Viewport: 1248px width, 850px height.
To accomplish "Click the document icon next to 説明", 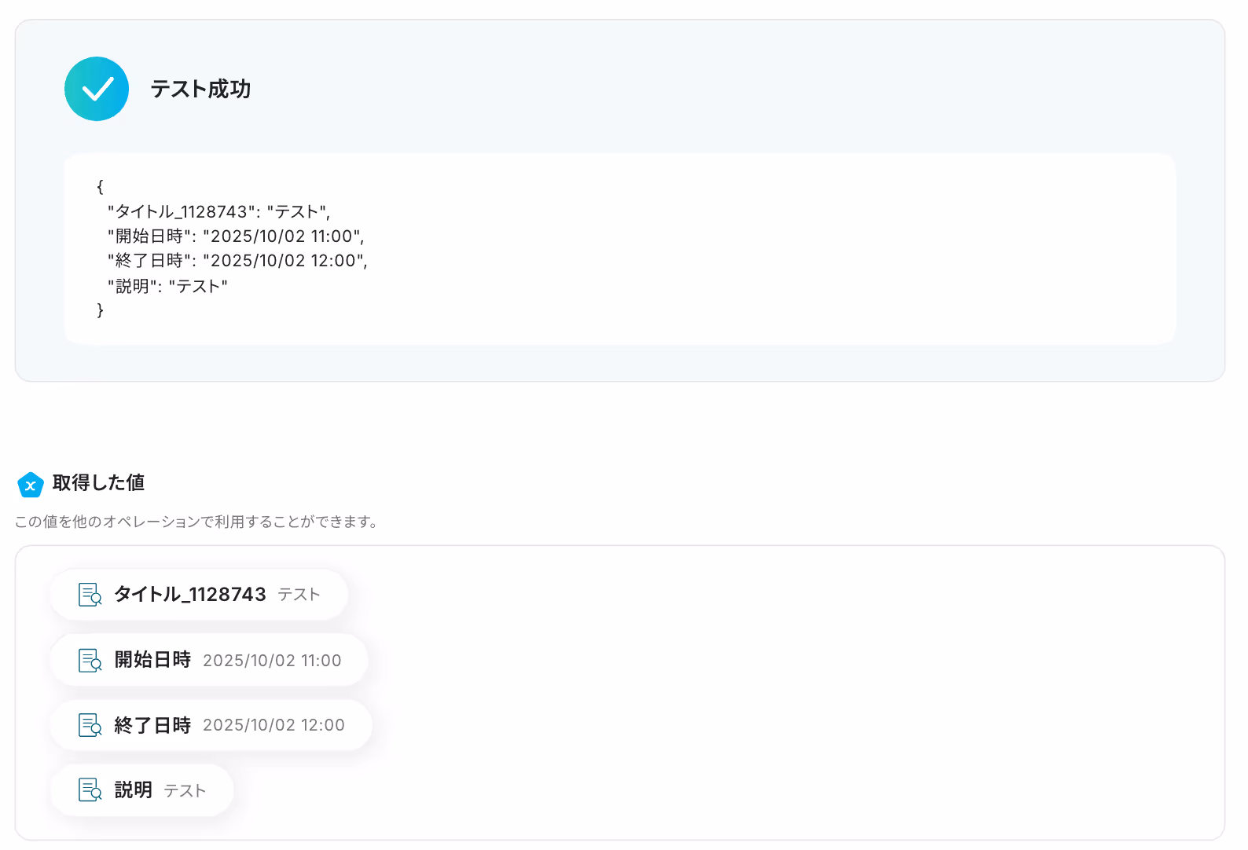I will (90, 790).
